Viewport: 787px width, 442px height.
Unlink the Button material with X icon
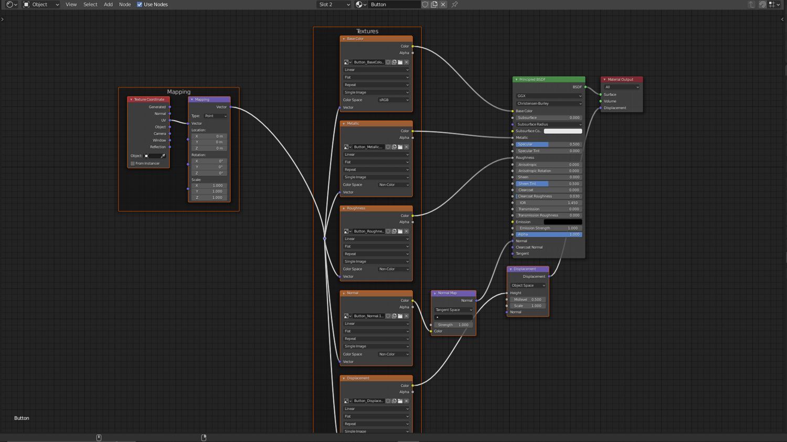pyautogui.click(x=443, y=5)
